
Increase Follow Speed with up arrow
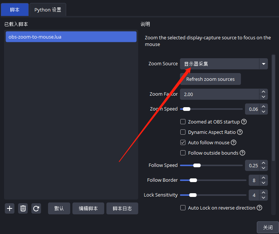click(x=263, y=163)
